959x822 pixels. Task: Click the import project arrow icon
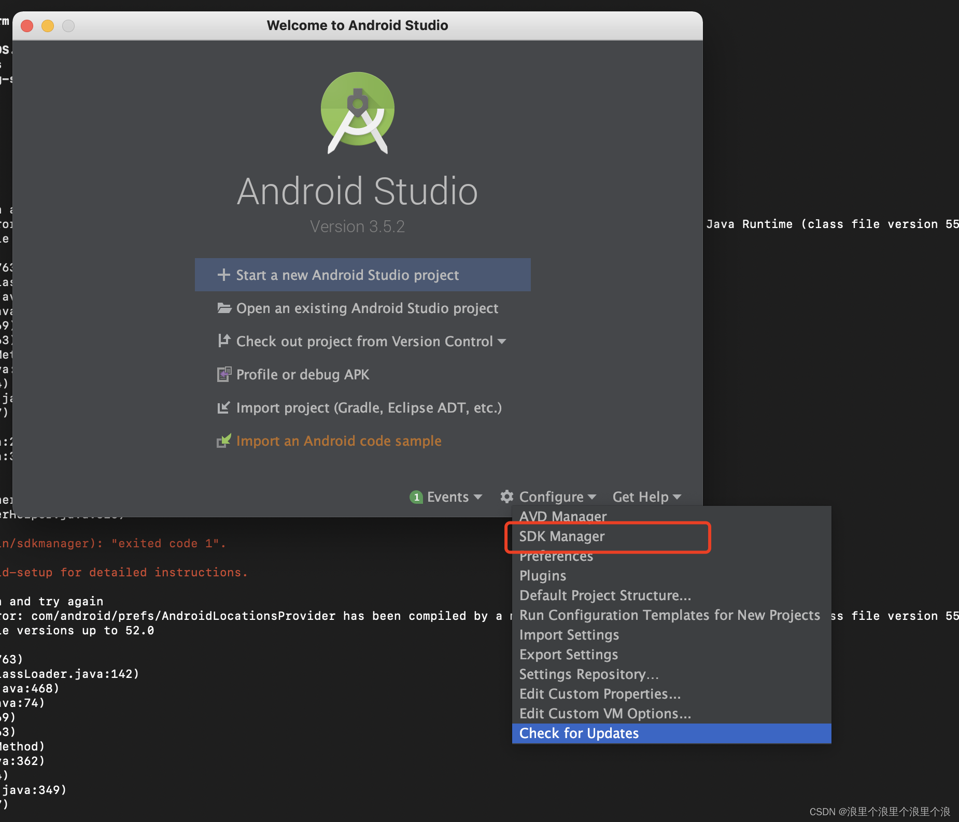point(223,407)
